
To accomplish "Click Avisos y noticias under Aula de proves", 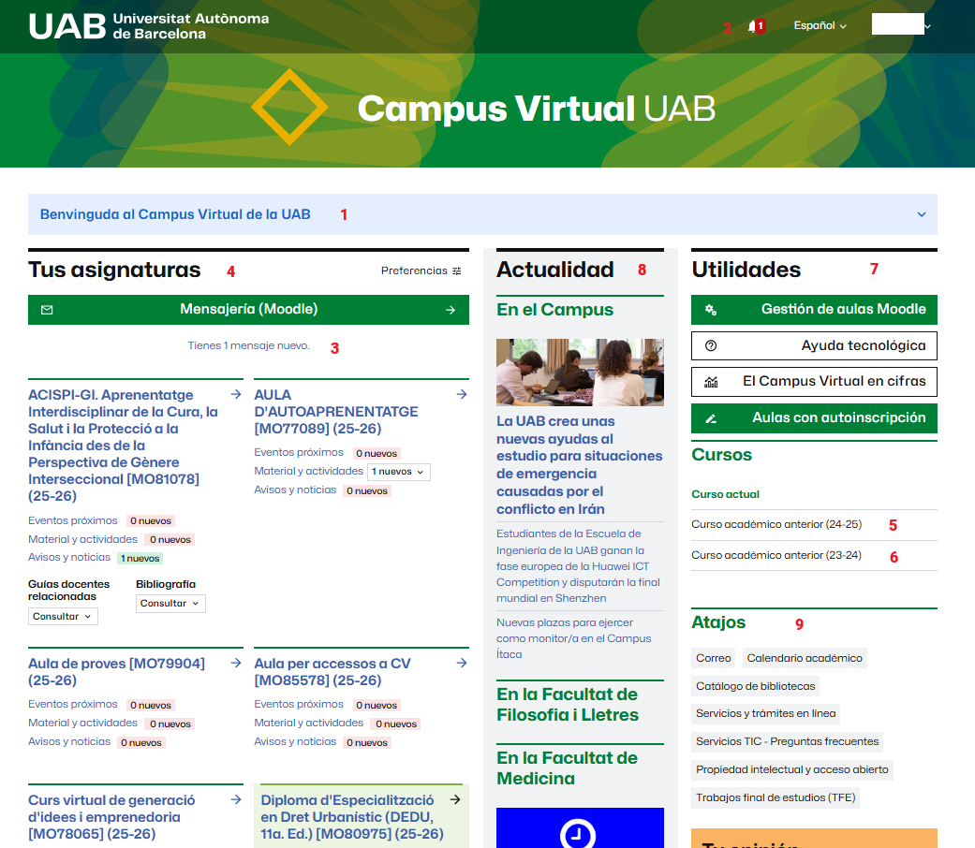I will (69, 741).
